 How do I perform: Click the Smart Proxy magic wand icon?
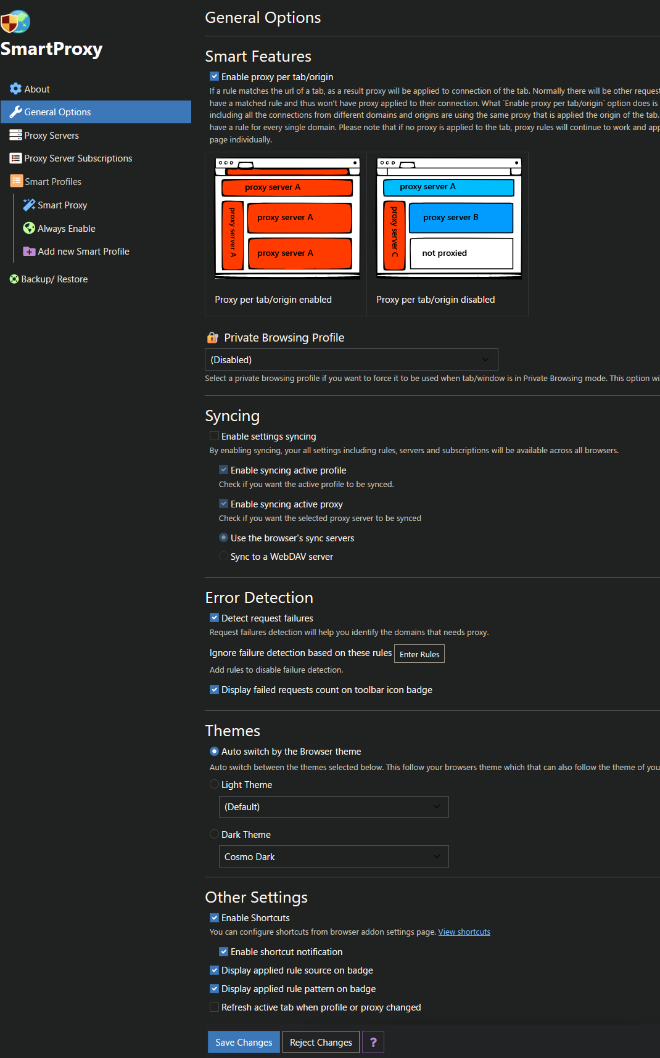(x=29, y=205)
